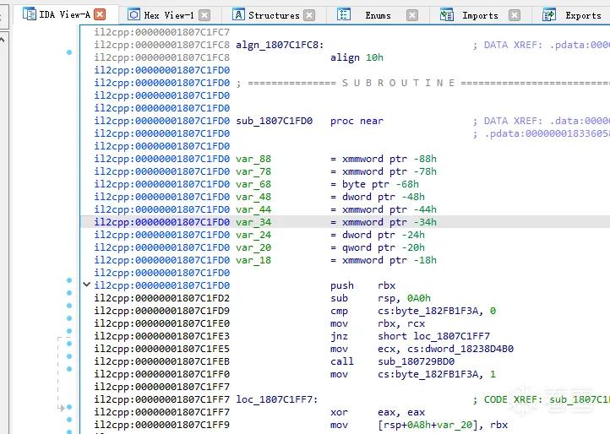Viewport: 610px width, 434px height.
Task: Click the mov [rsp+0A8h+var_20], rbx instruction
Action: (419, 425)
